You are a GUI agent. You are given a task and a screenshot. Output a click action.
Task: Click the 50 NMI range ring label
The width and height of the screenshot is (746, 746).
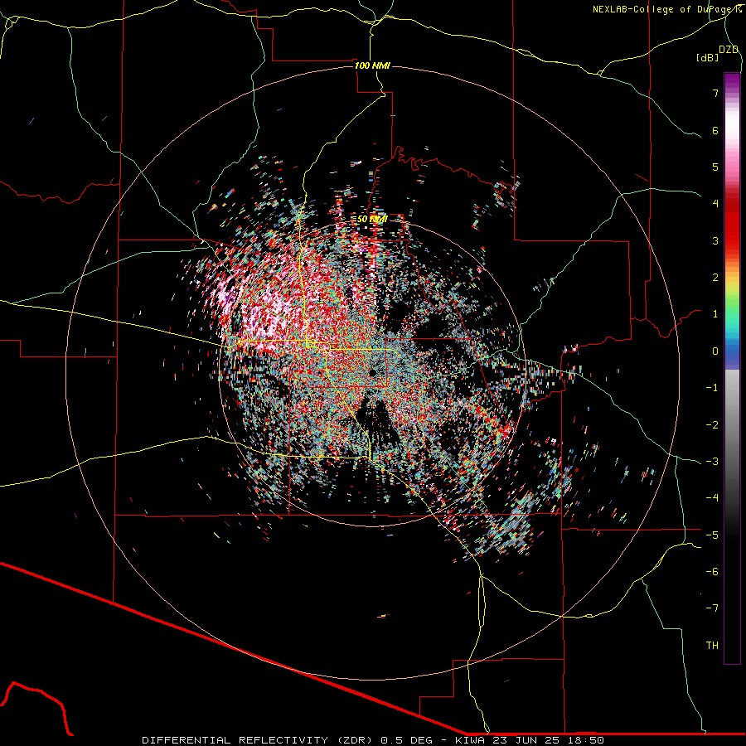(372, 219)
